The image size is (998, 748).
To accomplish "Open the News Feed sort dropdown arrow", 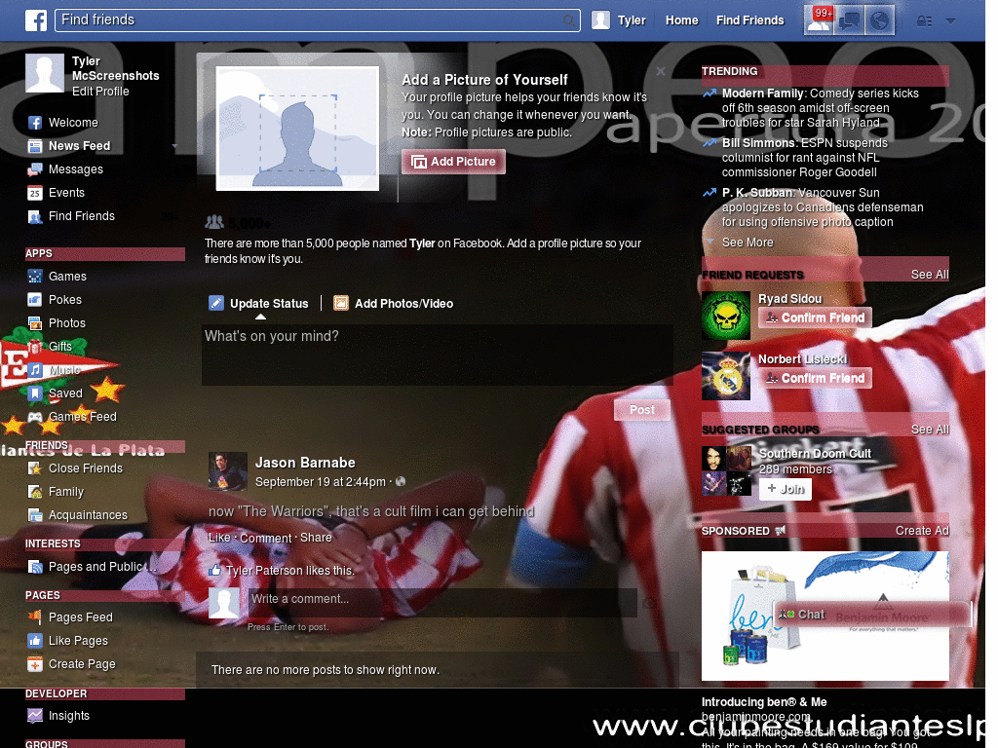I will tap(174, 147).
